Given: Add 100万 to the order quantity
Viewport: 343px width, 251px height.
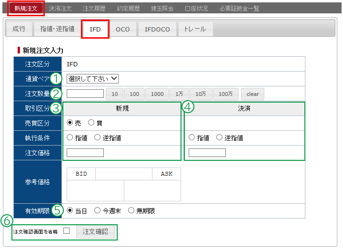Looking at the screenshot, I should pyautogui.click(x=225, y=94).
